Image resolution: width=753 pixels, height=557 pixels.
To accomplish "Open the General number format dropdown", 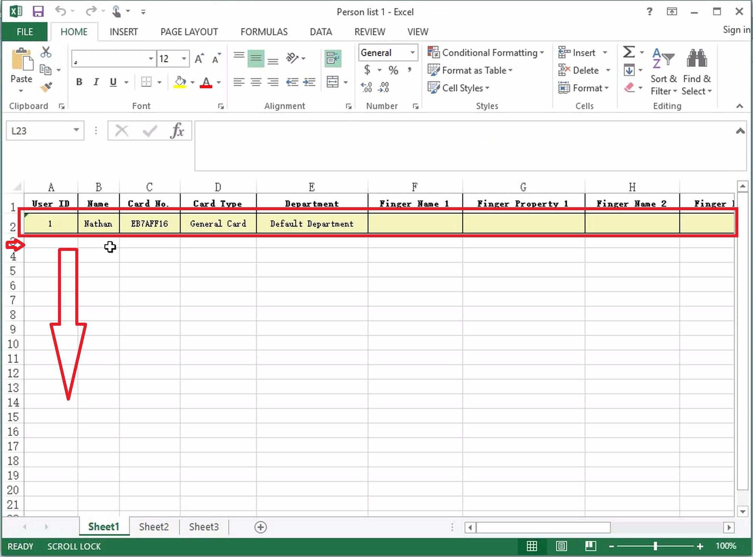I will (413, 53).
